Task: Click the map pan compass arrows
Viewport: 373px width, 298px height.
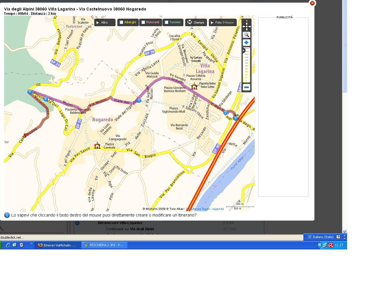Action: click(247, 26)
